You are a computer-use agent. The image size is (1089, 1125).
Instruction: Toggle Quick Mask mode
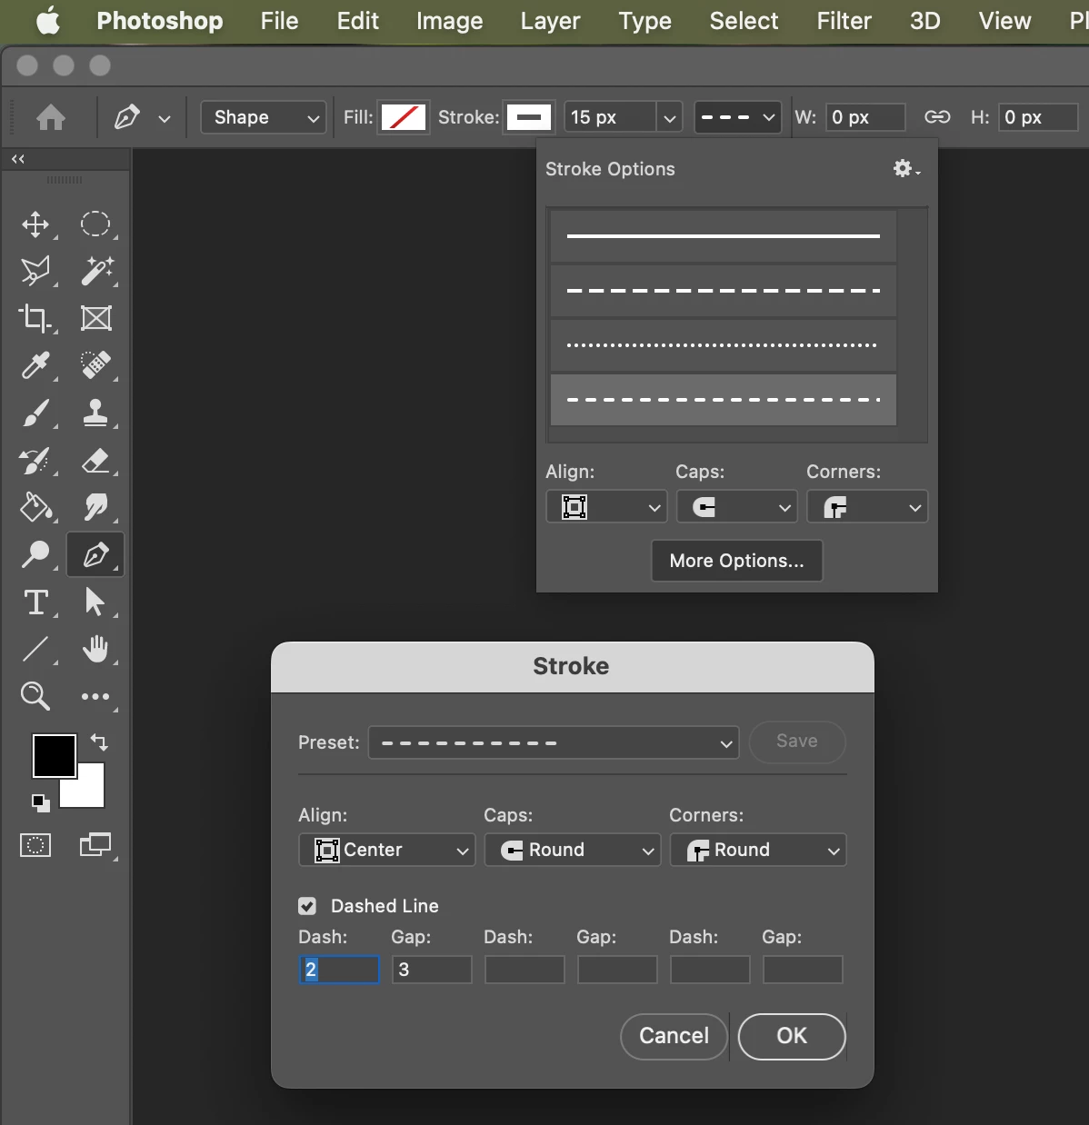click(35, 845)
